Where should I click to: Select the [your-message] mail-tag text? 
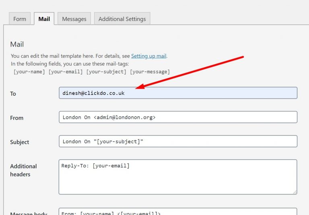pyautogui.click(x=150, y=72)
